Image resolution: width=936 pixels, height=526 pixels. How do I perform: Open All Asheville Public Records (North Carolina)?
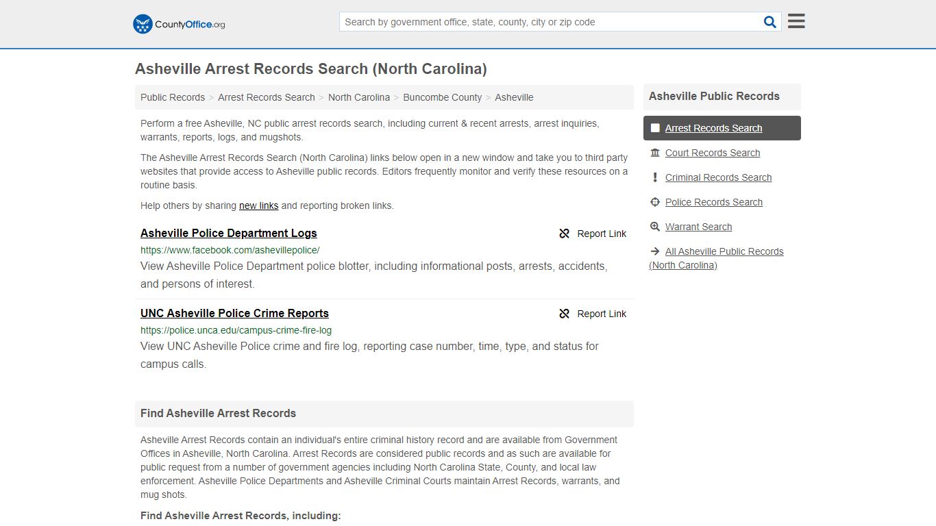(x=717, y=258)
